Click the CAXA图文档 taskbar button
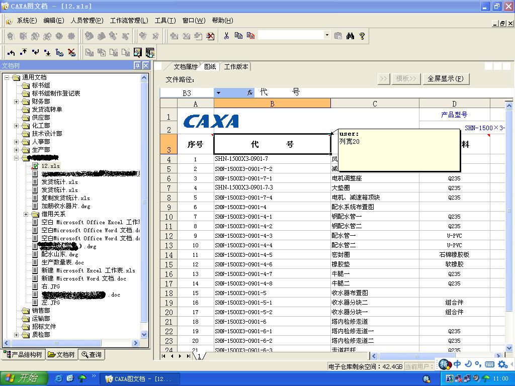 point(140,379)
